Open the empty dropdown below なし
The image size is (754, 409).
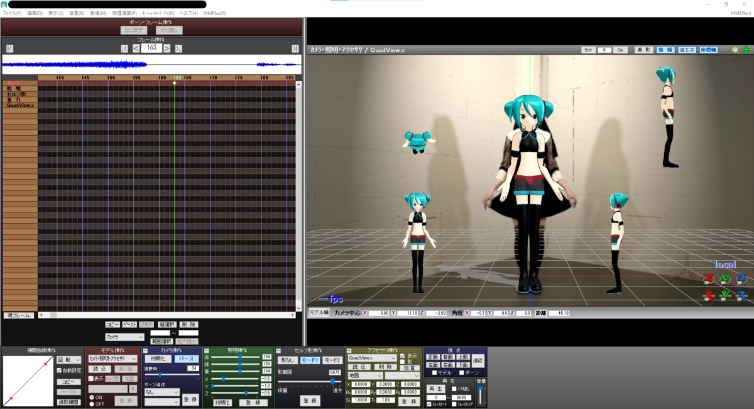pyautogui.click(x=162, y=401)
